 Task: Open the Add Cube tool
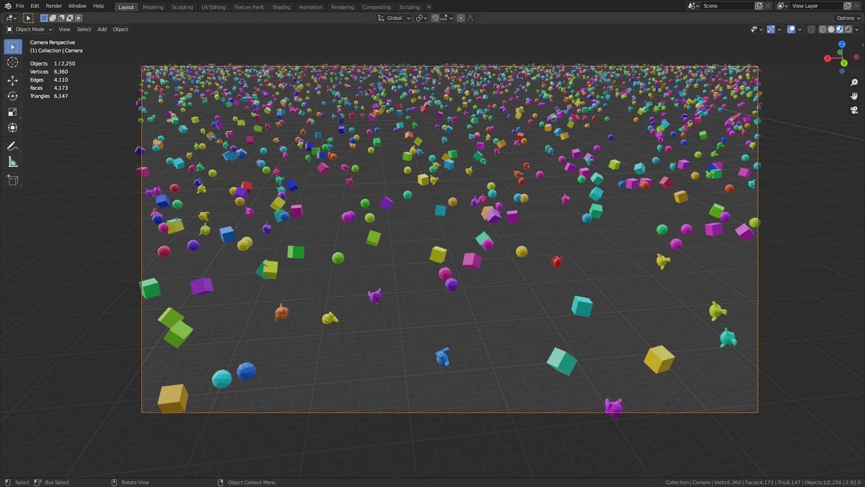[12, 180]
